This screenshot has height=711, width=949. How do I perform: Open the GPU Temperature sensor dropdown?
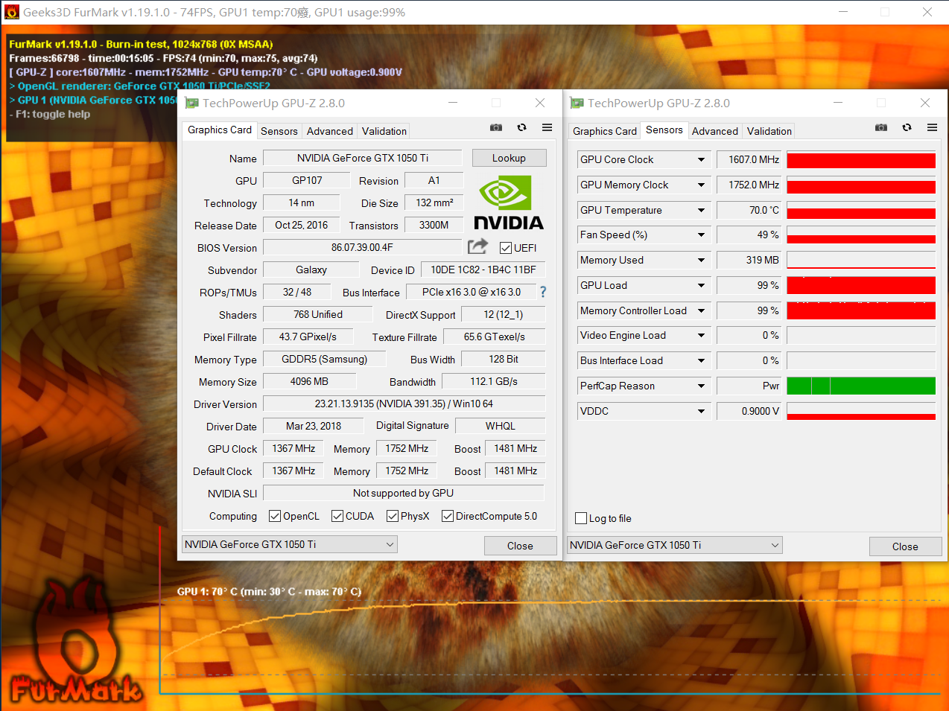(x=701, y=210)
